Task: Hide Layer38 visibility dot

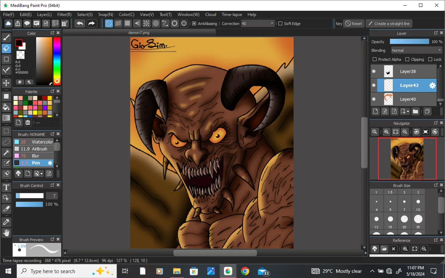Action: (374, 72)
